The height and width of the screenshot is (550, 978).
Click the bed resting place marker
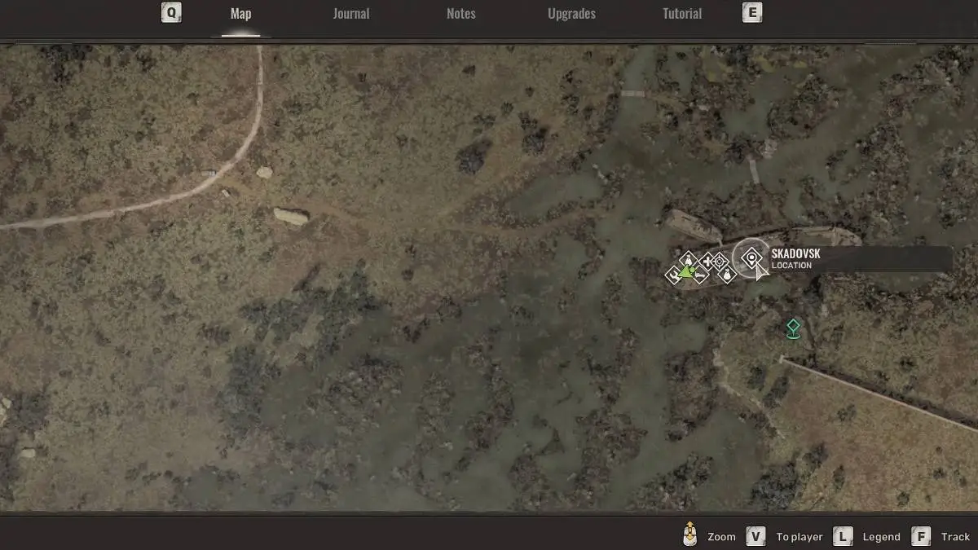[x=700, y=275]
